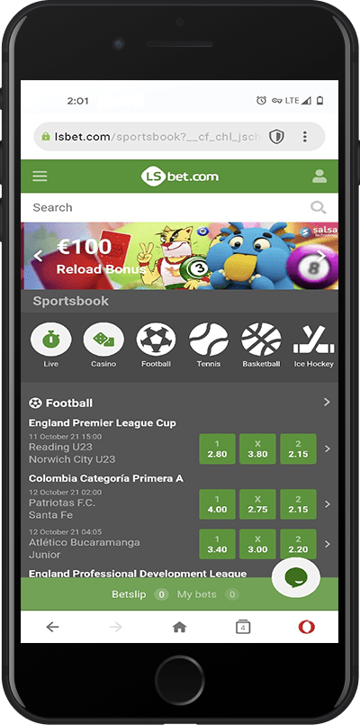Select the Live stopwatch icon
This screenshot has height=725, width=360.
pos(50,340)
